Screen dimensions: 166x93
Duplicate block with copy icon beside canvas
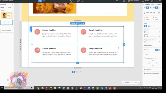pos(20,47)
